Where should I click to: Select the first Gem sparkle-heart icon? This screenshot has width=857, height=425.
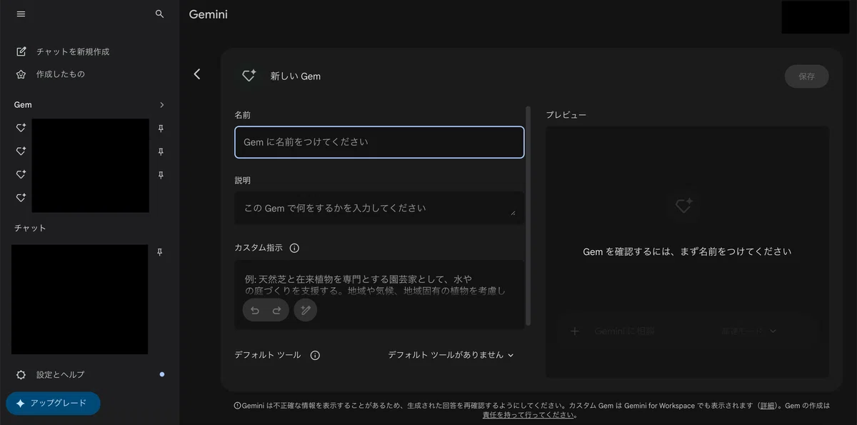point(21,128)
